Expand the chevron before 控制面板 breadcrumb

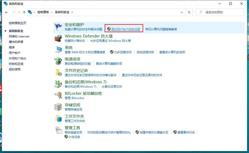click(x=34, y=12)
